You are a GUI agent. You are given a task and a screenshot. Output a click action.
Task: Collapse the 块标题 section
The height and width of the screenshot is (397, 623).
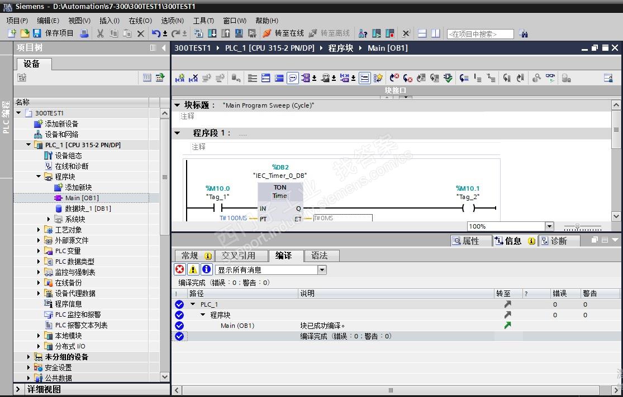point(177,105)
